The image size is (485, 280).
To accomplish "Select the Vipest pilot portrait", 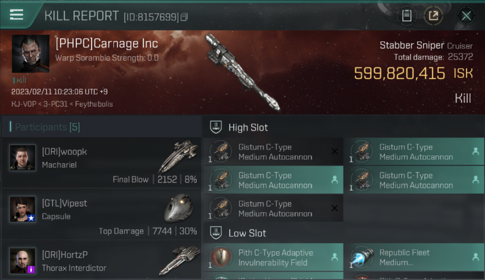I will [22, 209].
